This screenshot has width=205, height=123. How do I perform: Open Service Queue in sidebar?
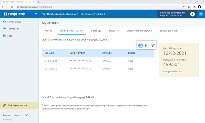pyautogui.click(x=14, y=22)
